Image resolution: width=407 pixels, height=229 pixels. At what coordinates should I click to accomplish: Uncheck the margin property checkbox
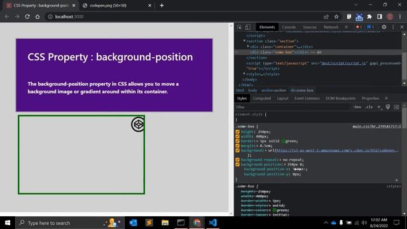tap(237, 146)
